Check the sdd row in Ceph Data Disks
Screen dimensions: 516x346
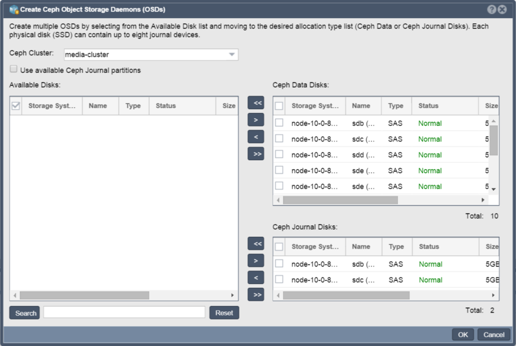279,154
